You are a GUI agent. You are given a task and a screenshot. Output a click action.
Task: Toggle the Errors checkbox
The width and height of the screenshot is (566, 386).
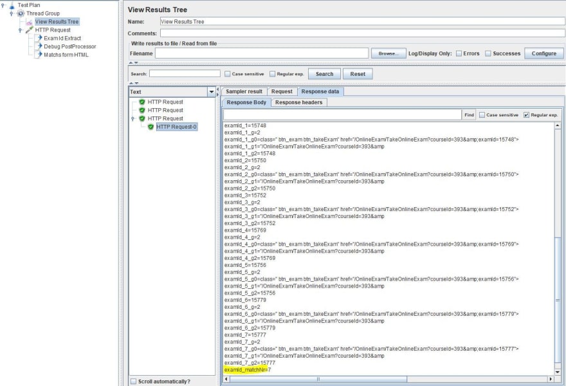tap(459, 53)
